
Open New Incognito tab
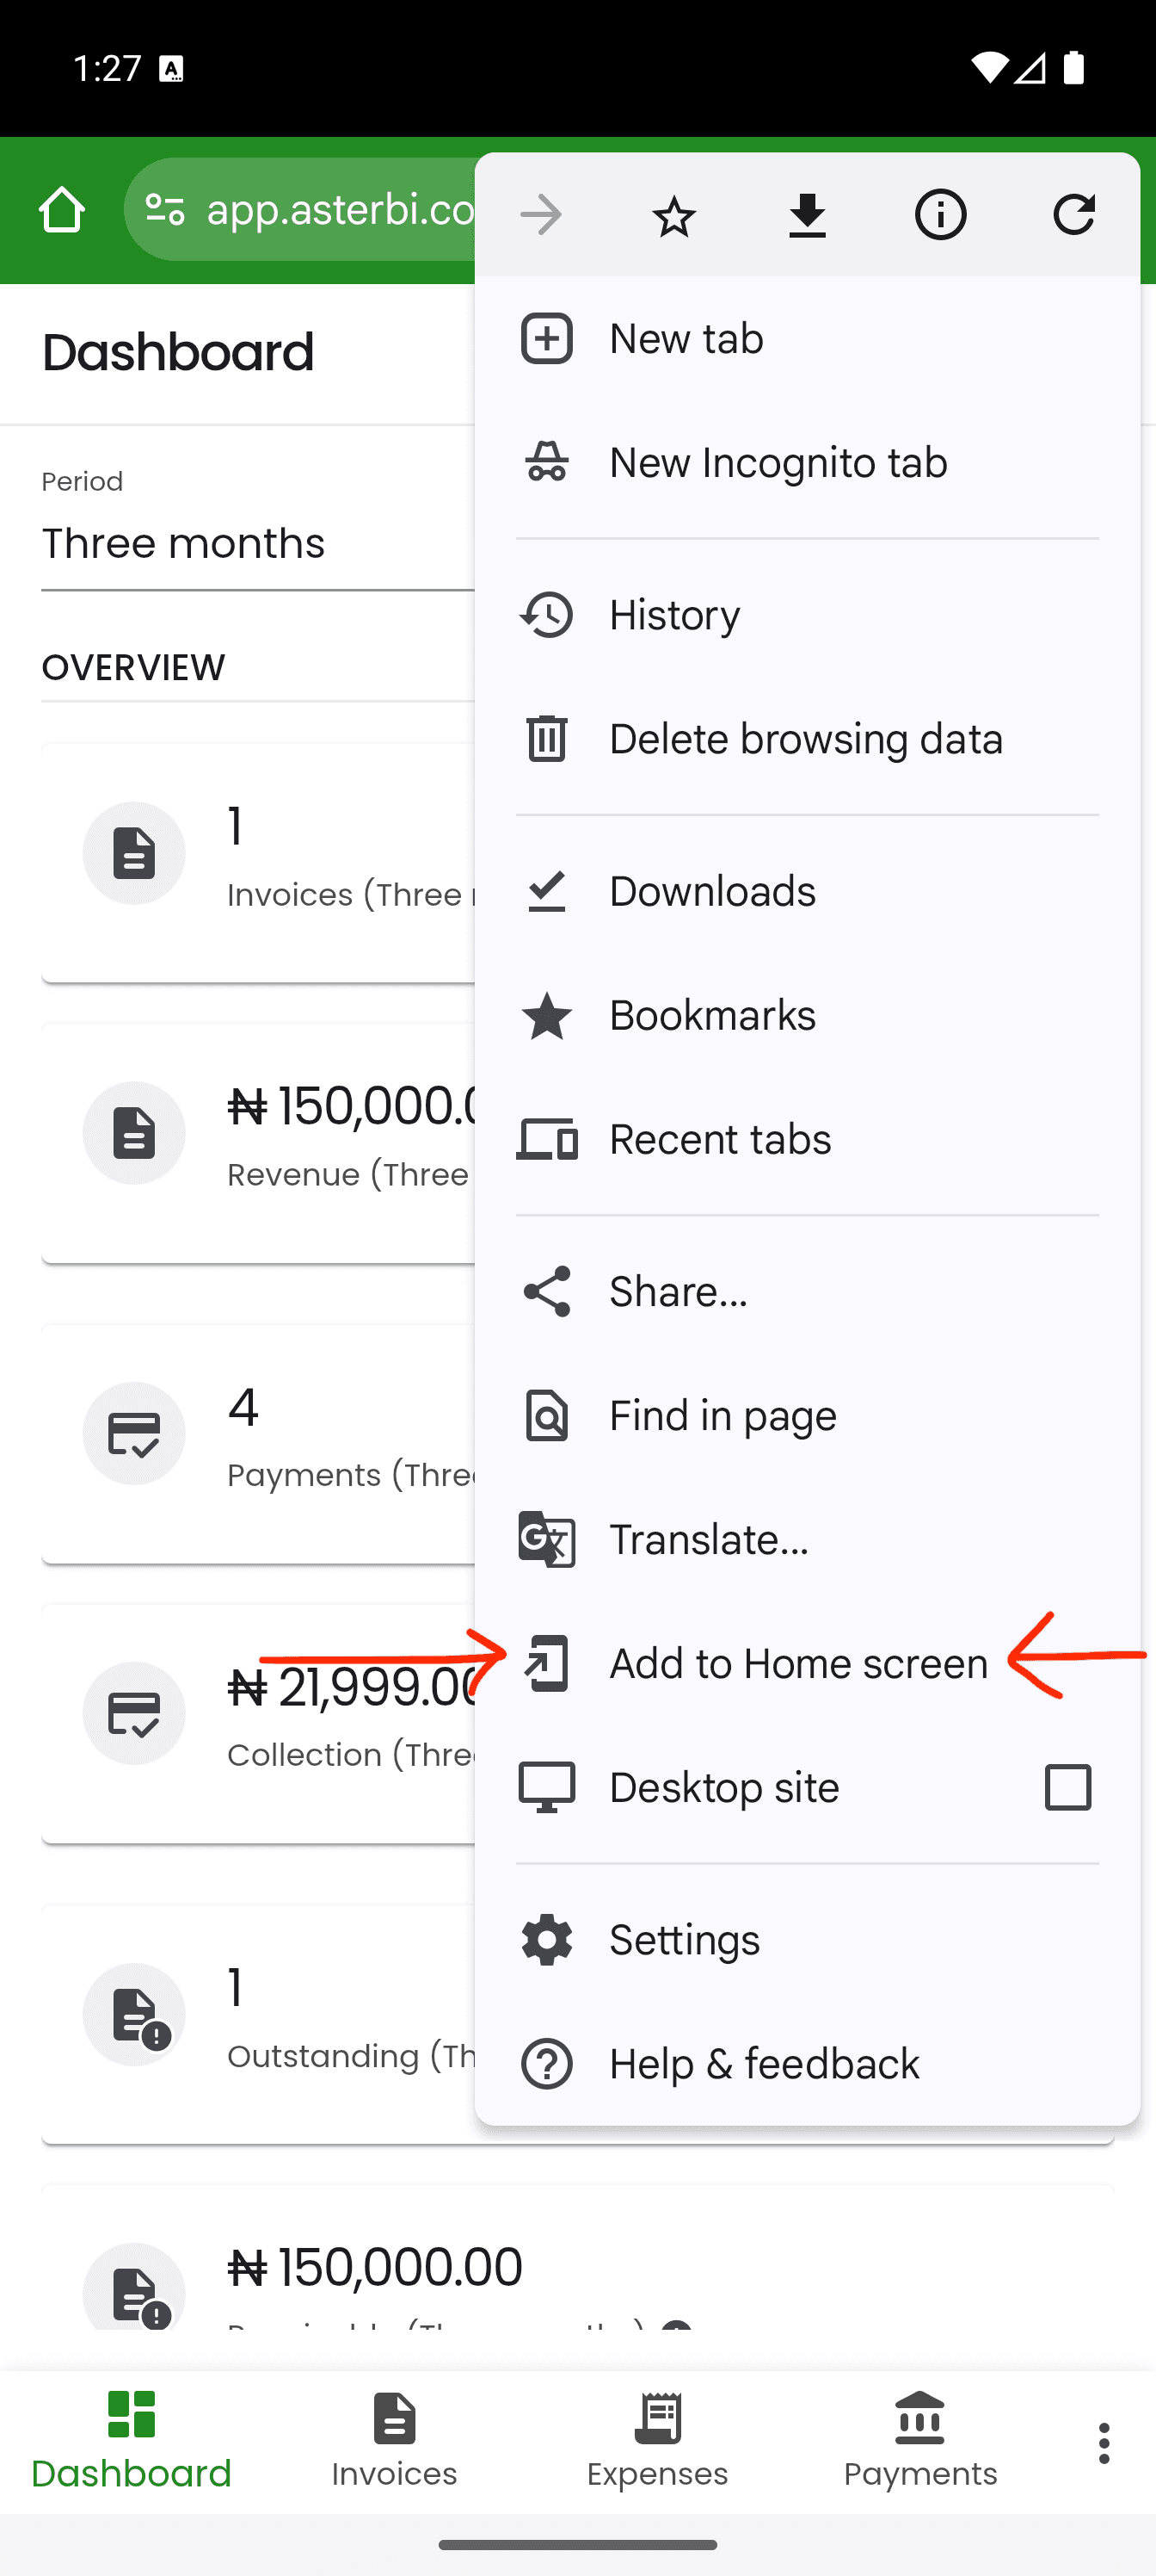[x=778, y=462]
